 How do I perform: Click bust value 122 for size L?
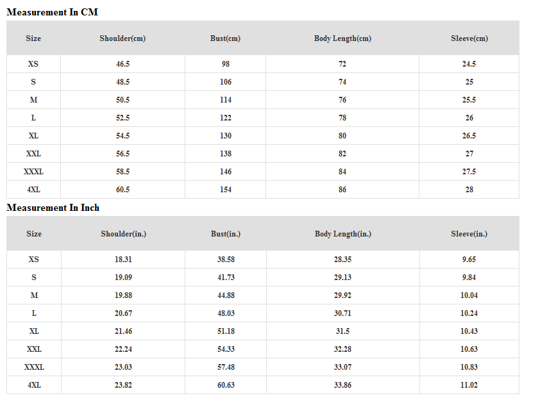pos(225,118)
